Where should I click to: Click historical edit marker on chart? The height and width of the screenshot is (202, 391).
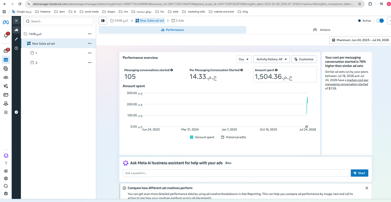[x=307, y=127]
